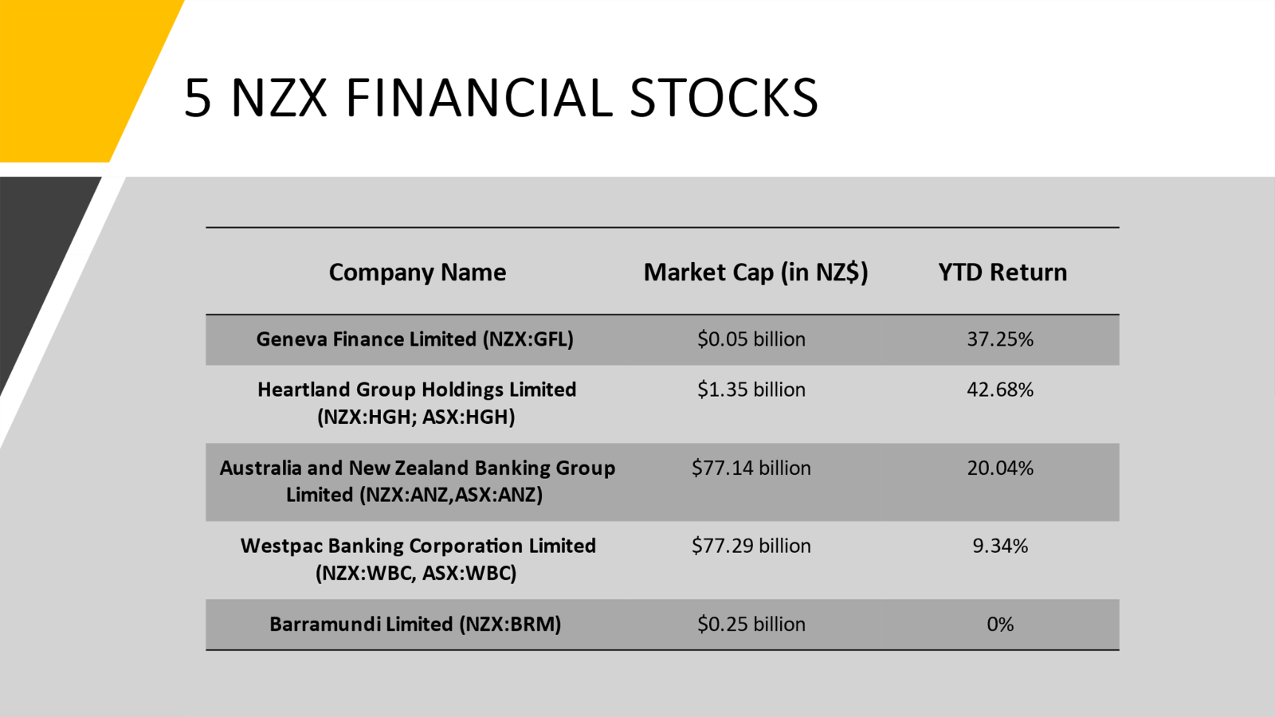
Task: Select the Market Cap (in NZ$) header
Action: point(755,272)
